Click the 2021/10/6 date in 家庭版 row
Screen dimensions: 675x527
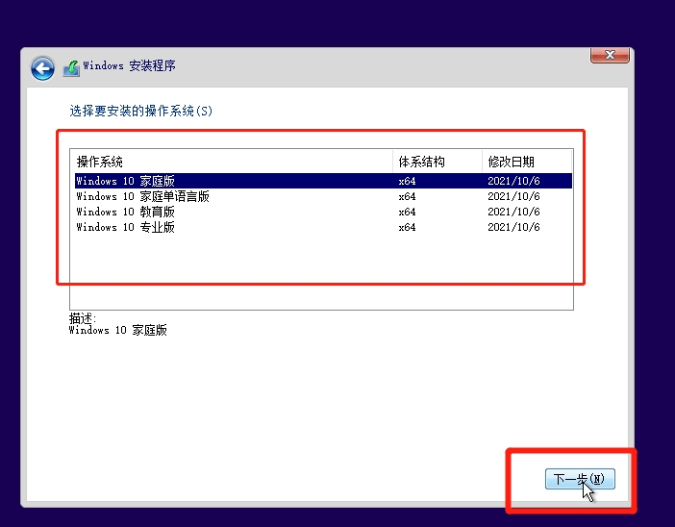[513, 181]
